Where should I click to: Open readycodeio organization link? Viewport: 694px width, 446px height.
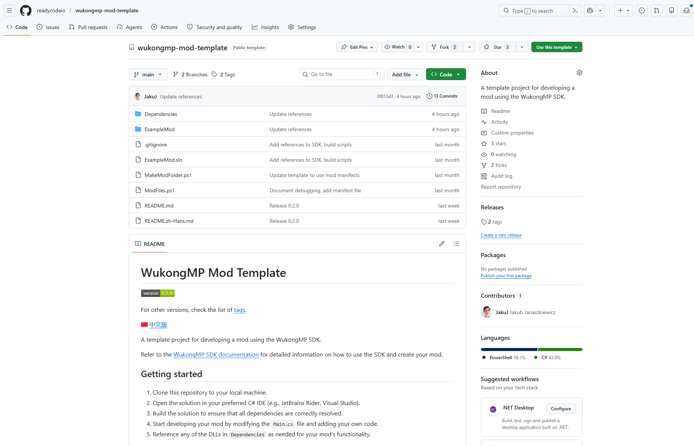pyautogui.click(x=51, y=10)
